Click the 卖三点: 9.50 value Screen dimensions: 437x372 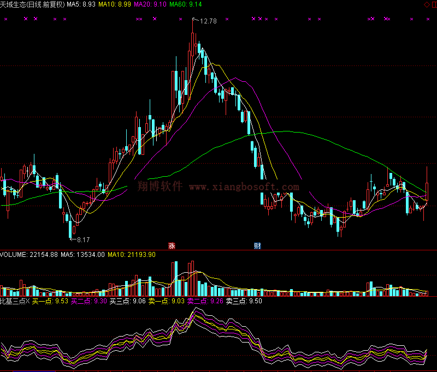click(x=244, y=301)
